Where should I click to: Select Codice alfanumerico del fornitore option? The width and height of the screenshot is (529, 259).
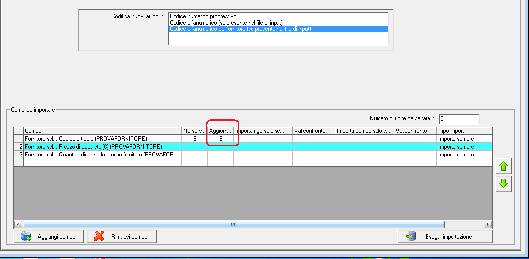click(x=278, y=29)
